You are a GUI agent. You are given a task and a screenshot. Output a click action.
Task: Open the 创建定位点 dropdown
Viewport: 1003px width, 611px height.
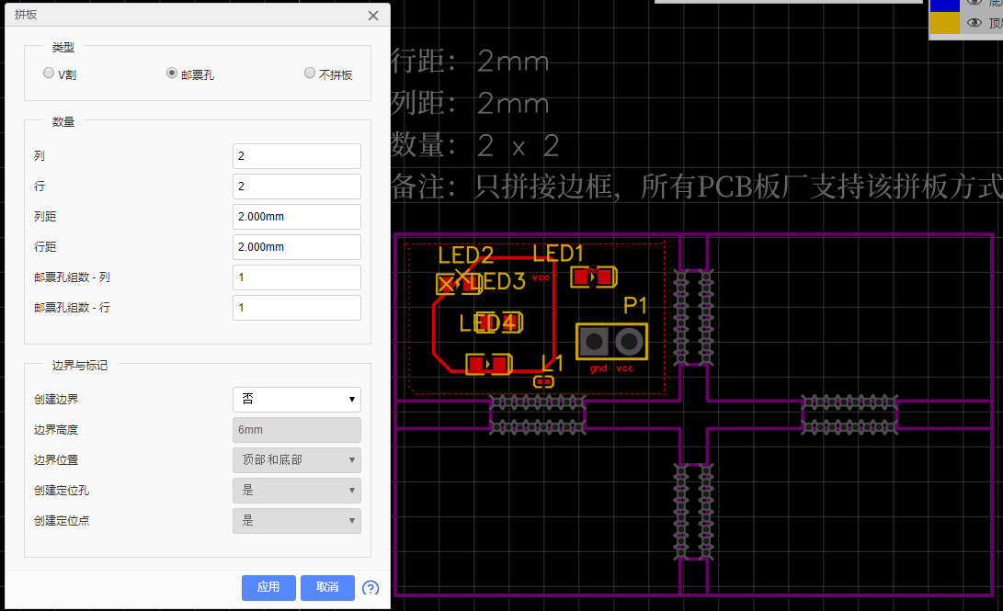[x=297, y=521]
